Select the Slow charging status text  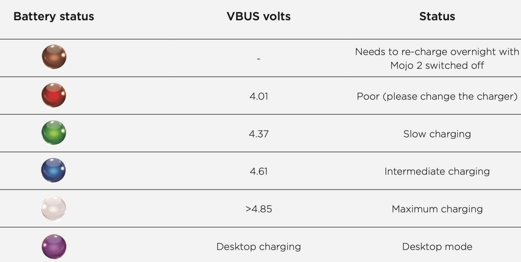[437, 134]
